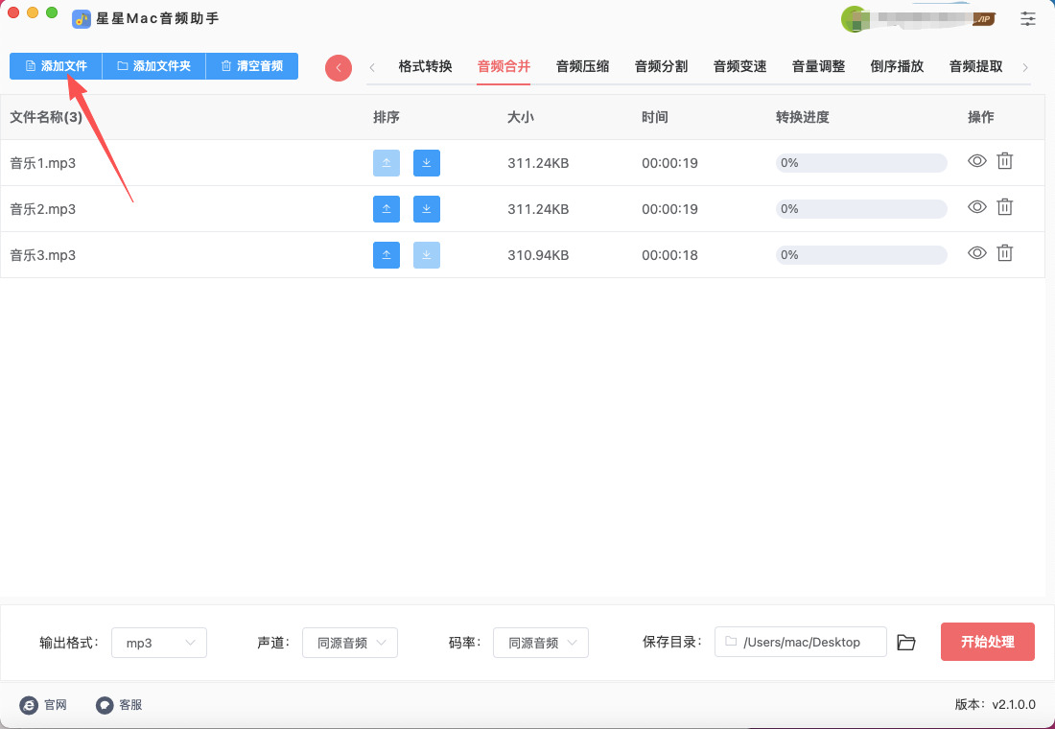
Task: Open folder browser for save directory
Action: click(906, 643)
